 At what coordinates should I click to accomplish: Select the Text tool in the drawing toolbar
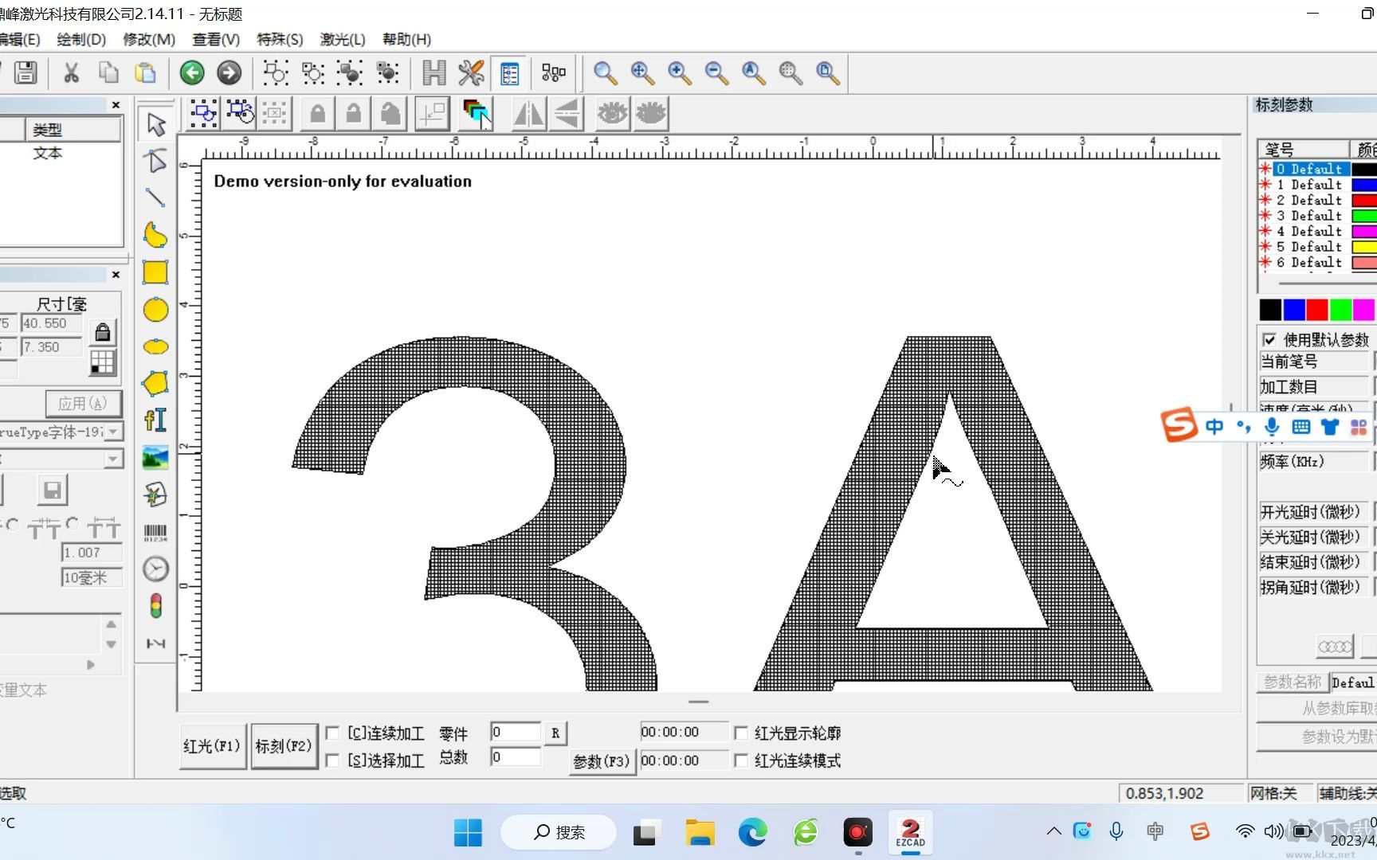pos(155,420)
